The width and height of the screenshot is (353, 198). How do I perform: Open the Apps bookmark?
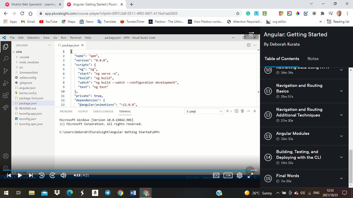pos(10,22)
